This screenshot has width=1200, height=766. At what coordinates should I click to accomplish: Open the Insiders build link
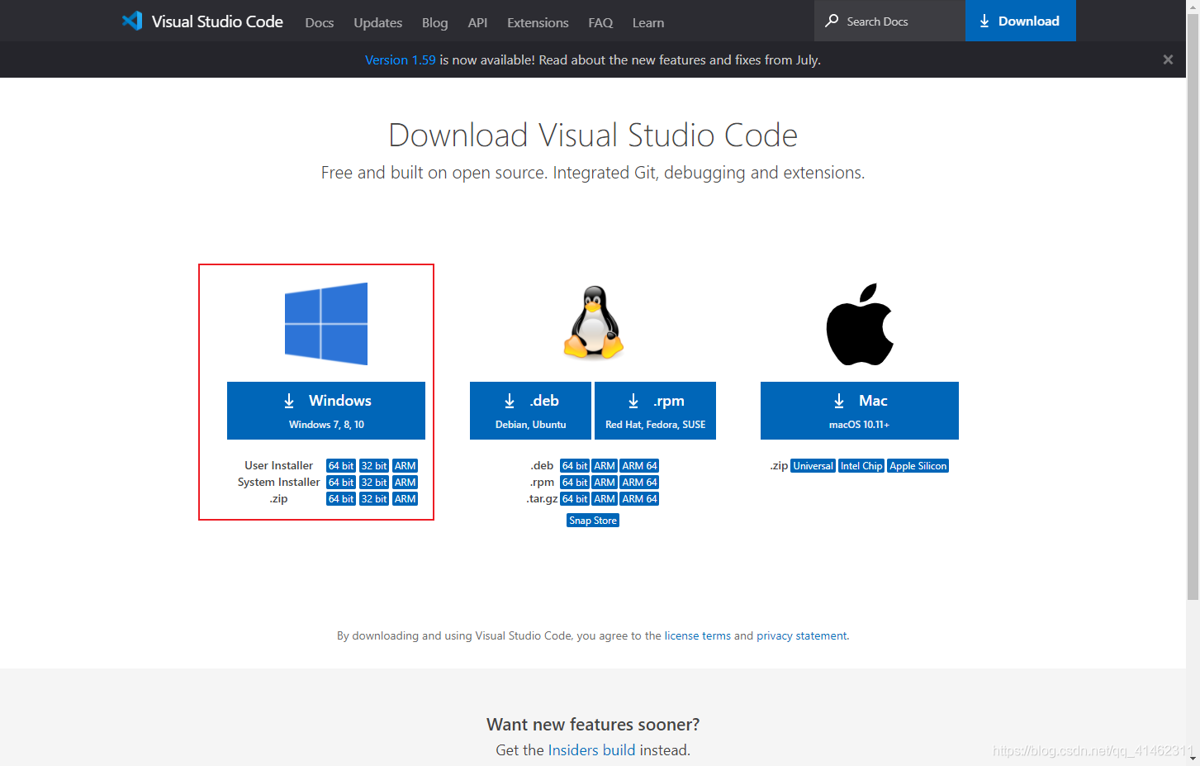point(592,750)
